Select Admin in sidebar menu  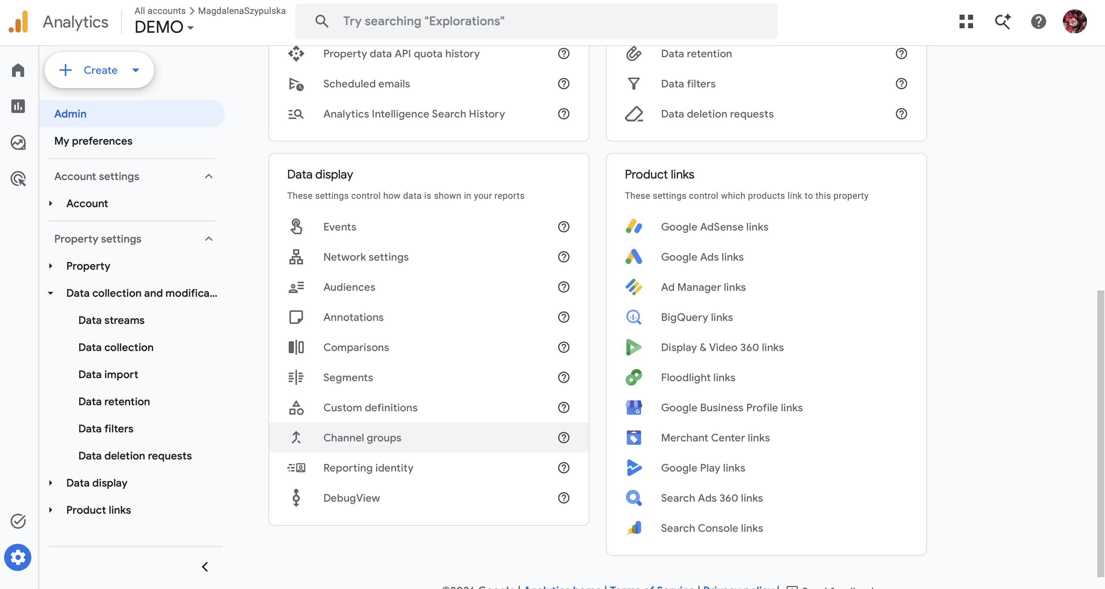131,114
